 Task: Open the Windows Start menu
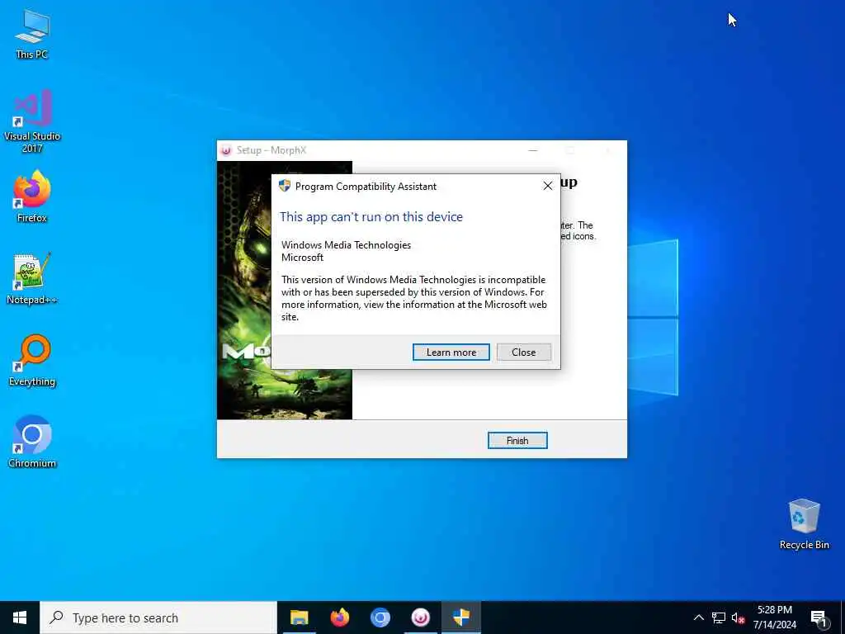click(x=20, y=617)
